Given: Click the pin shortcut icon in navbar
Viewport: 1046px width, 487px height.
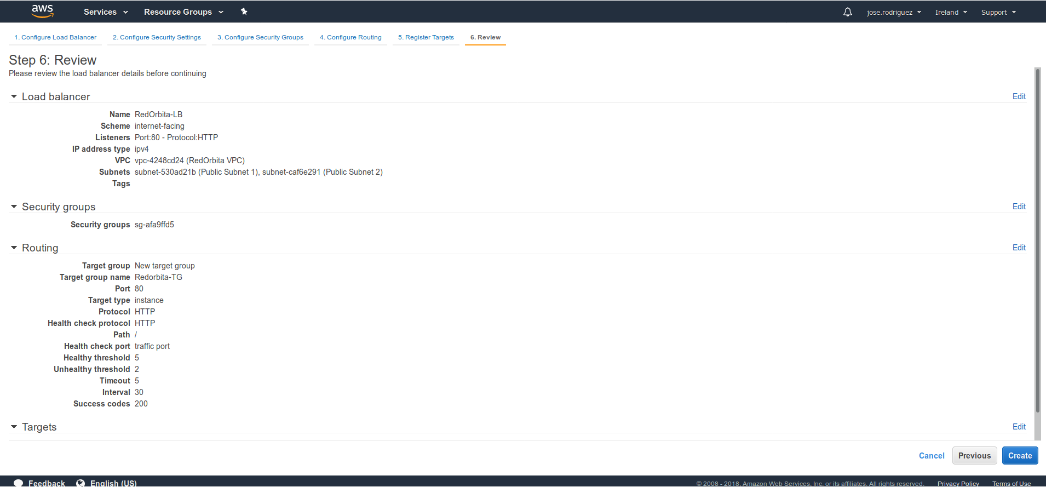Looking at the screenshot, I should coord(244,12).
